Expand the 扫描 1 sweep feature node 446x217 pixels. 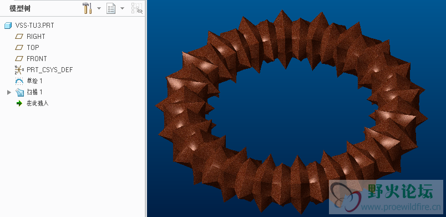point(9,92)
